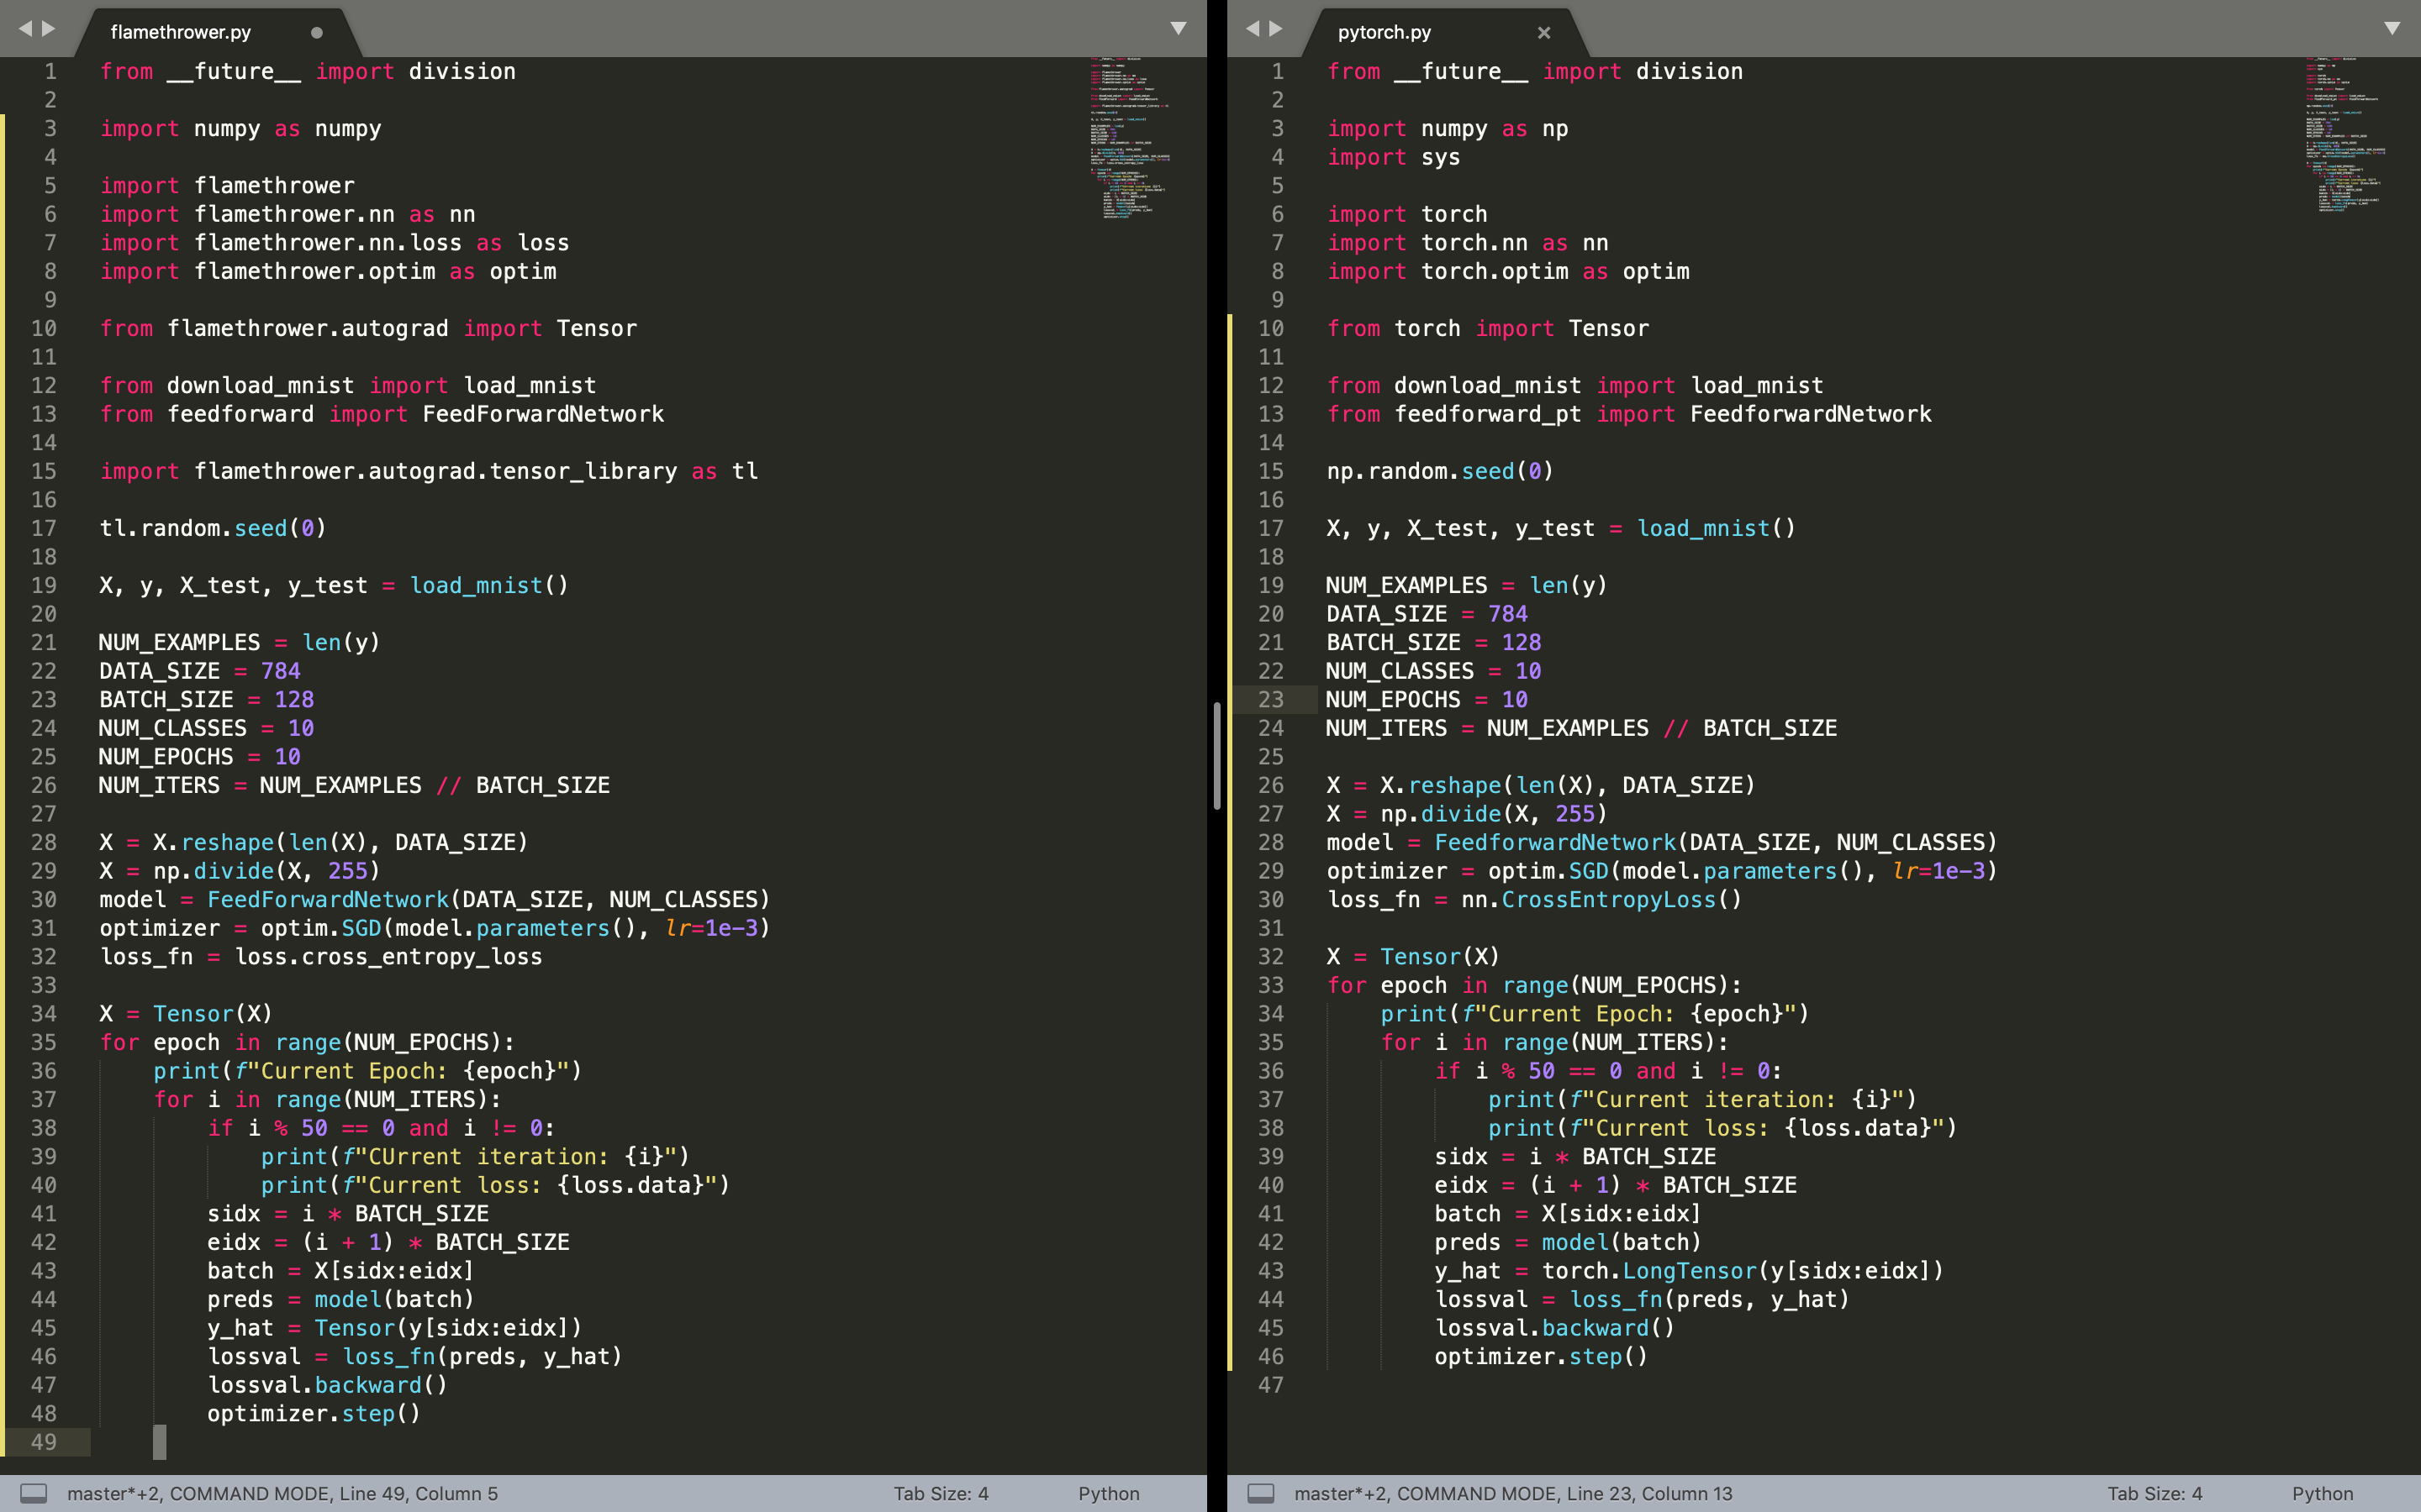Image resolution: width=2421 pixels, height=1512 pixels.
Task: Open tab list dropdown in right pane
Action: pyautogui.click(x=2392, y=28)
